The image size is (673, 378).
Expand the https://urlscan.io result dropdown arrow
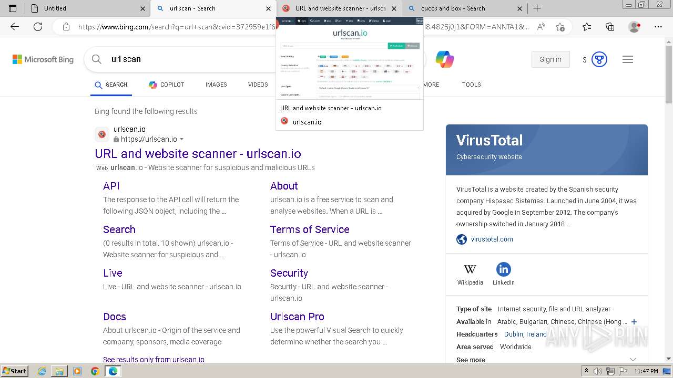(182, 140)
